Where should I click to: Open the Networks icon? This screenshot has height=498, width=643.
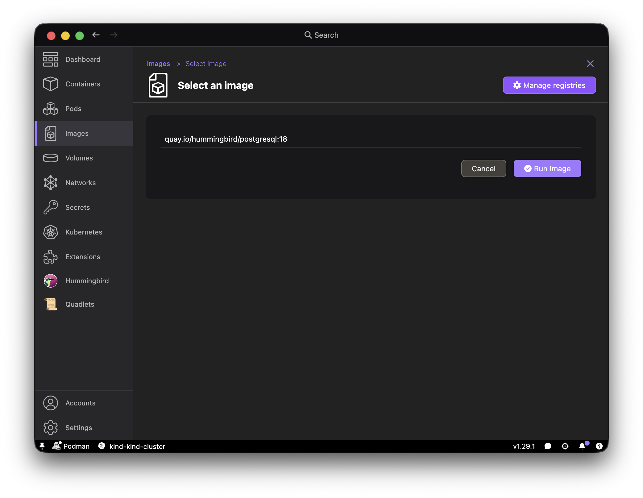tap(51, 183)
